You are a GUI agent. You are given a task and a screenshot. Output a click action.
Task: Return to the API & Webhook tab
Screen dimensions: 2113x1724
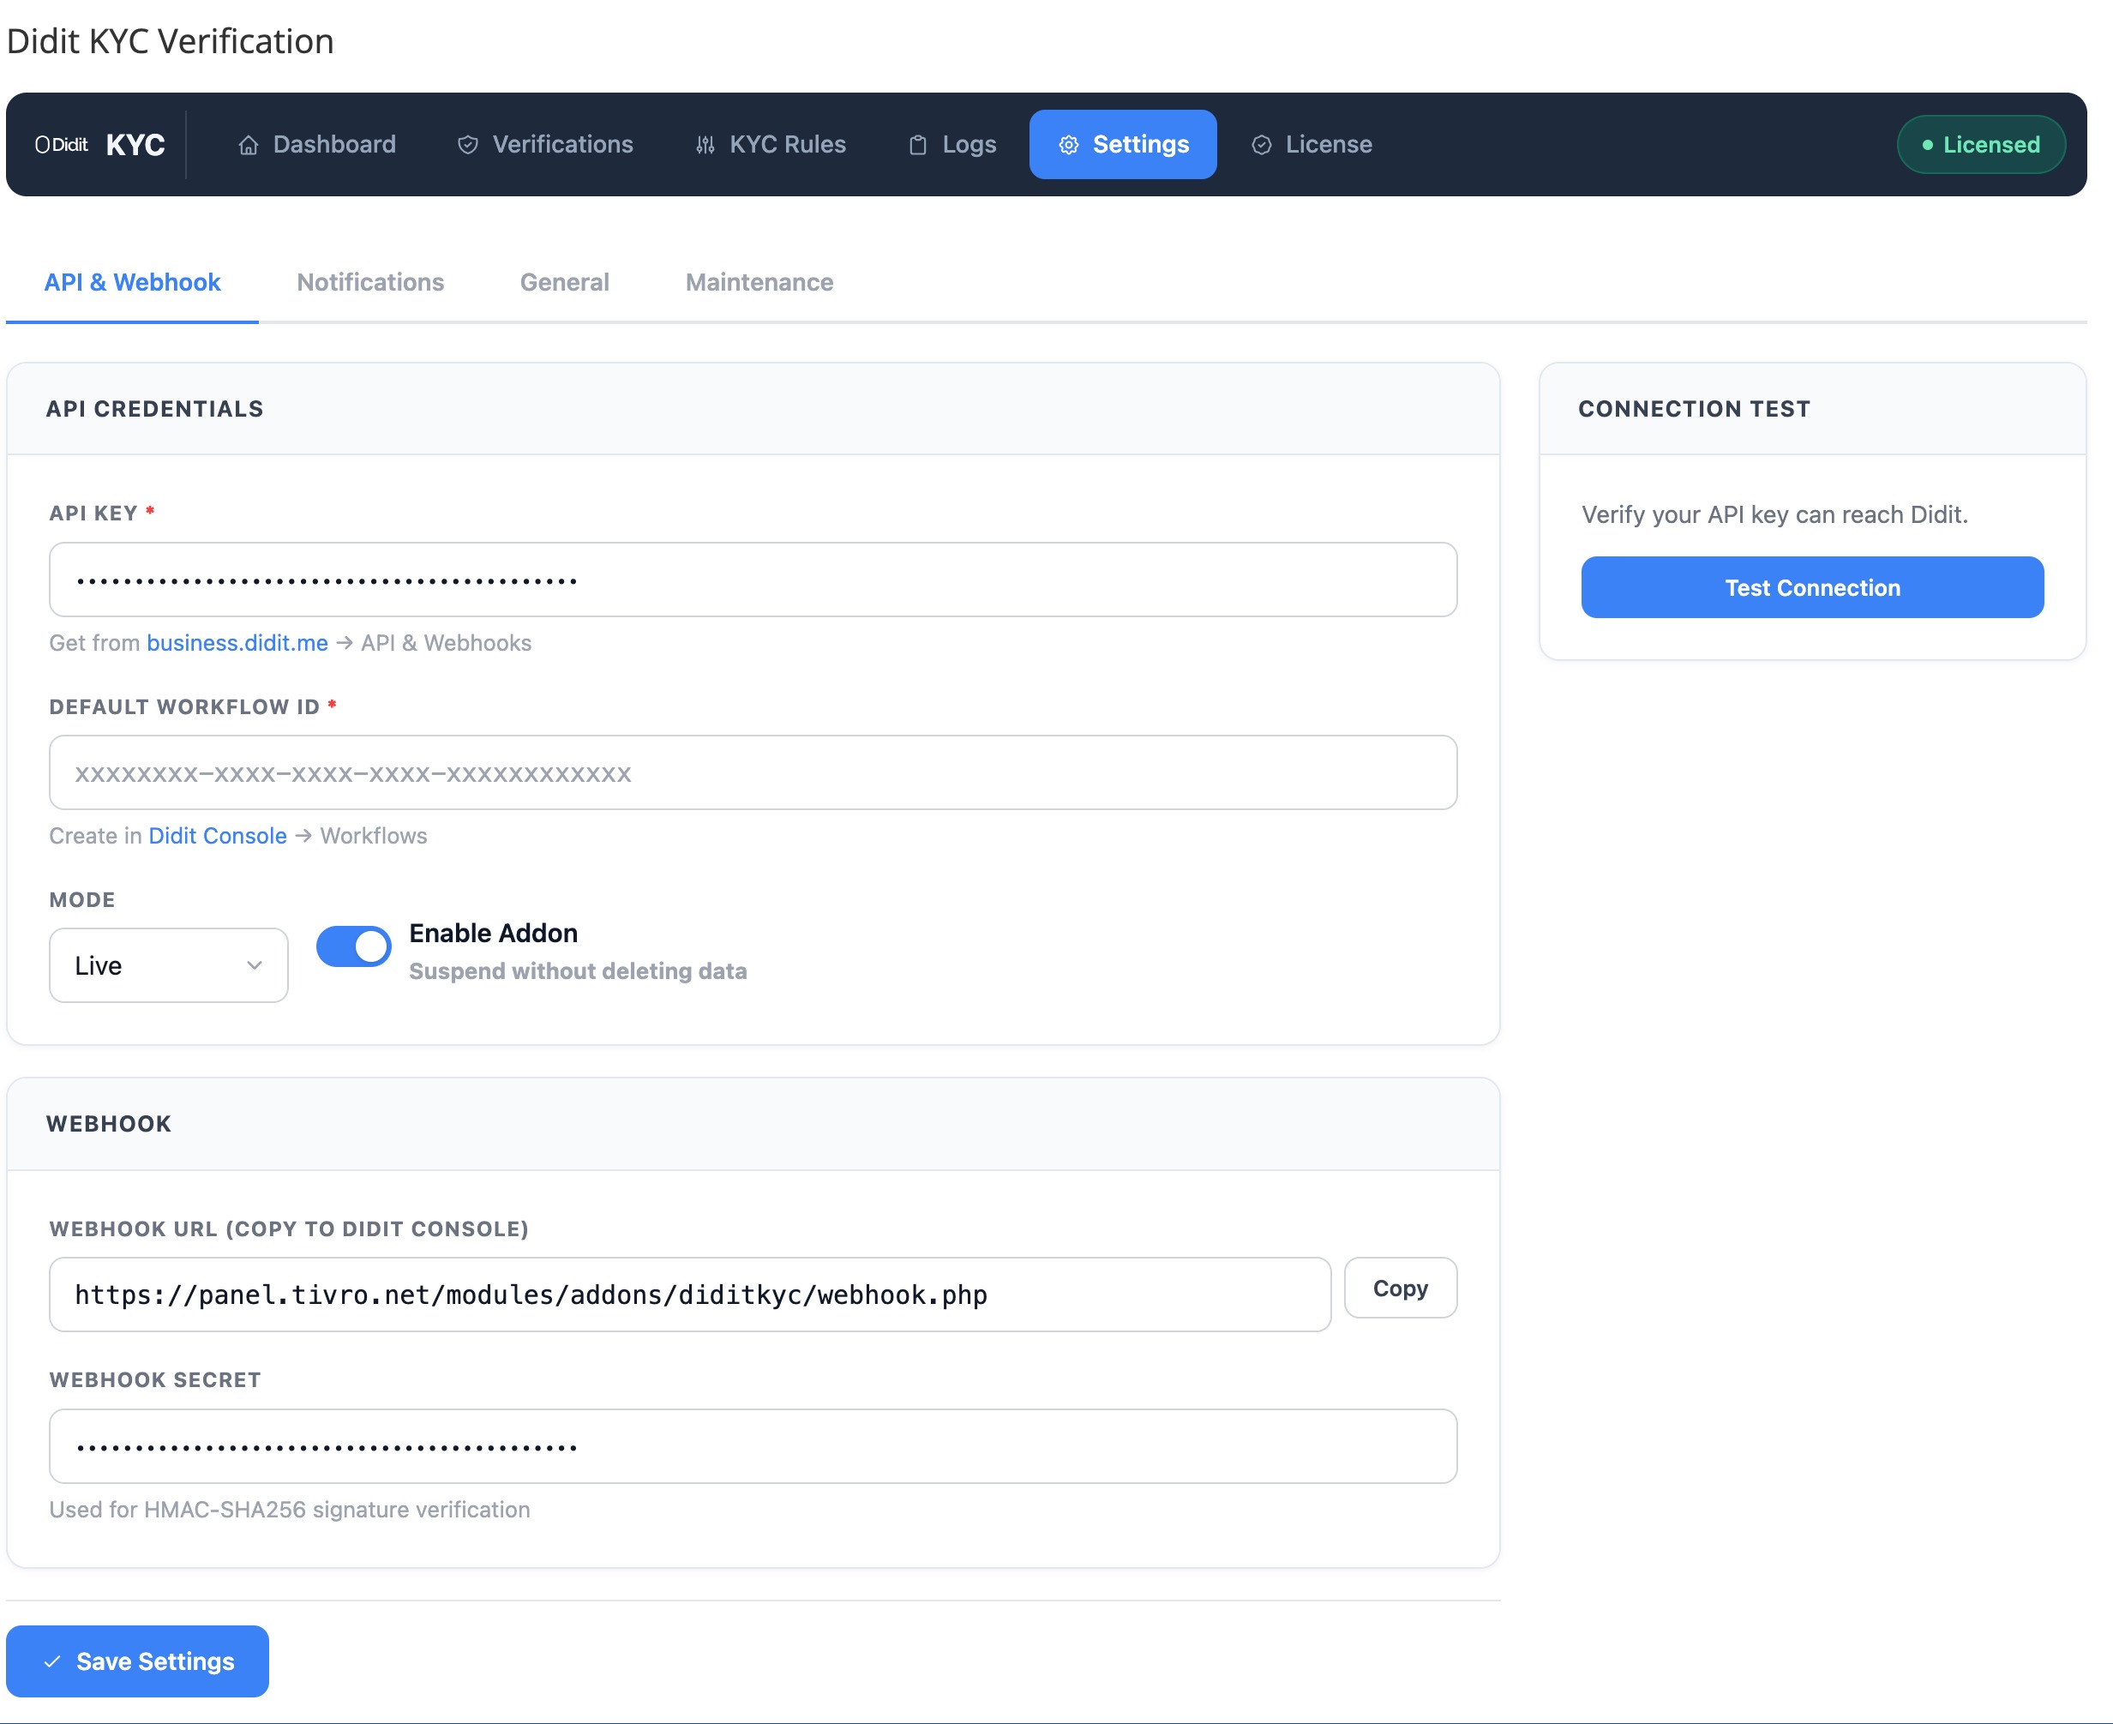[x=132, y=282]
